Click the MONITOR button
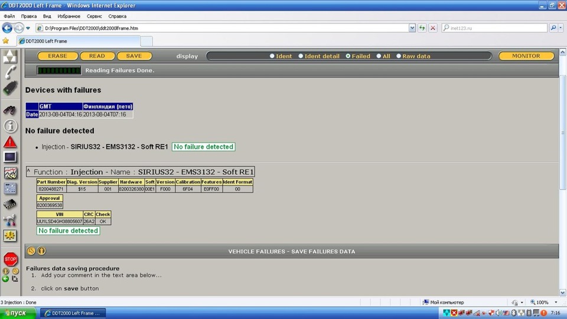Image resolution: width=567 pixels, height=319 pixels. click(x=526, y=56)
